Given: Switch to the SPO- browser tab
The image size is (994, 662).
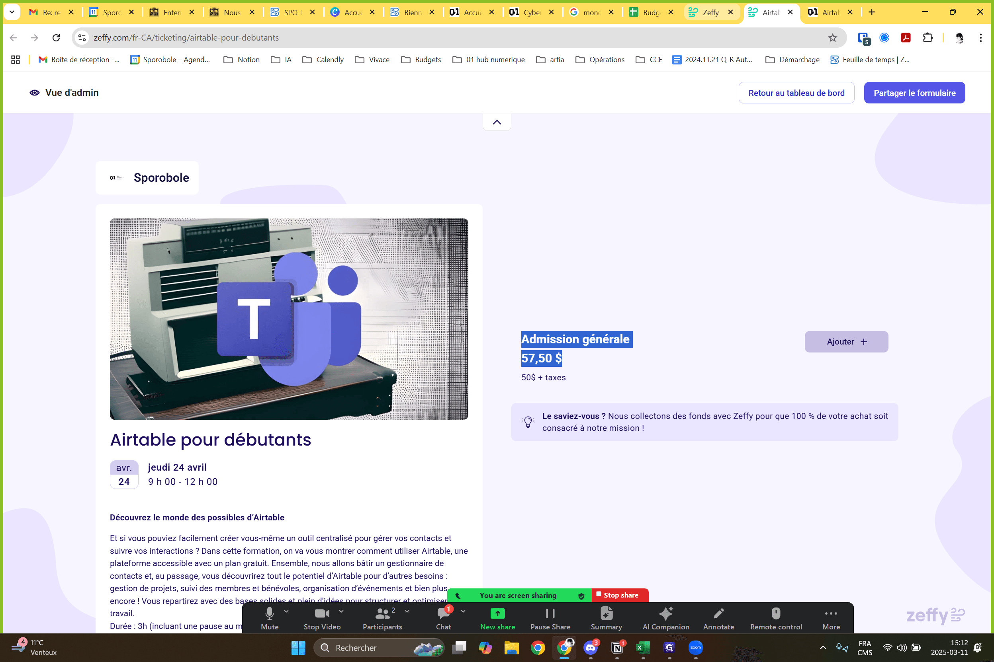Looking at the screenshot, I should [291, 12].
